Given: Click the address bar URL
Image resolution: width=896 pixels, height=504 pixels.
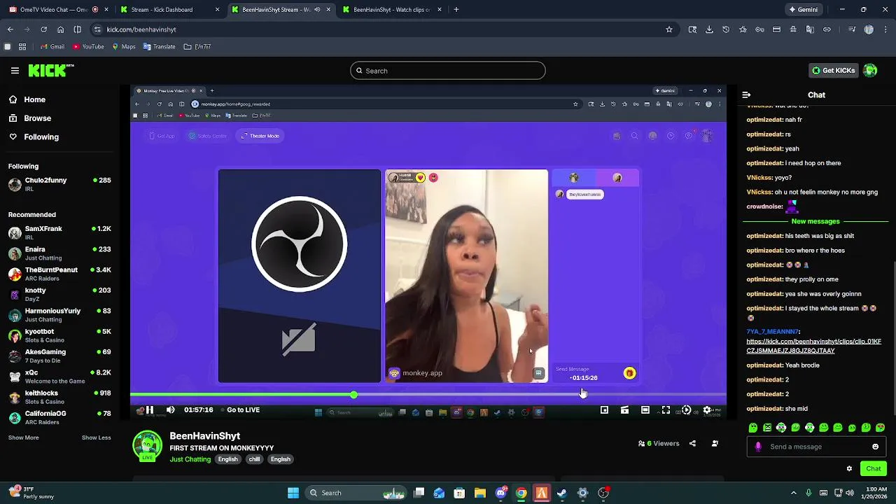Looking at the screenshot, I should tap(141, 29).
